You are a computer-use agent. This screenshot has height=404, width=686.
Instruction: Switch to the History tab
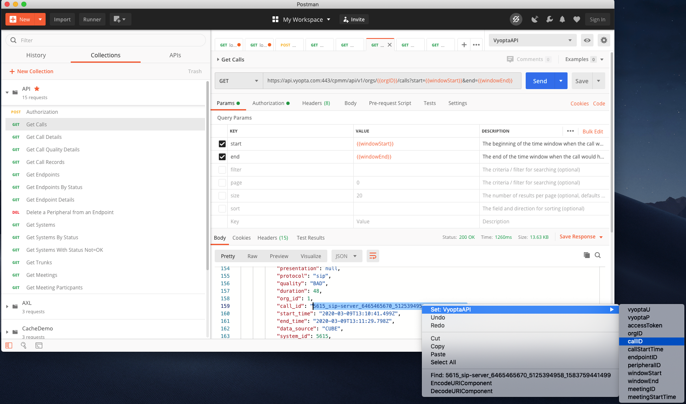pos(36,55)
